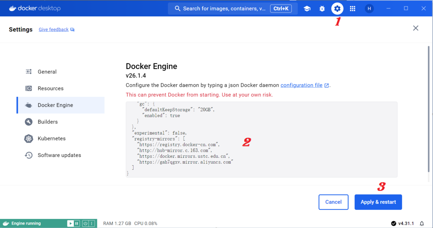Click the docker.mirrors.ustc.edu.cn mirror URL
The width and height of the screenshot is (433, 228).
pyautogui.click(x=183, y=156)
